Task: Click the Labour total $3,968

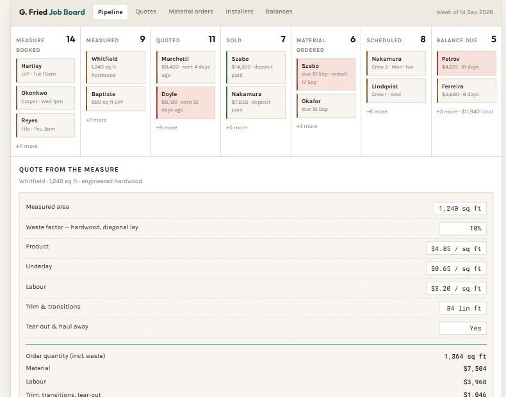Action: [475, 382]
